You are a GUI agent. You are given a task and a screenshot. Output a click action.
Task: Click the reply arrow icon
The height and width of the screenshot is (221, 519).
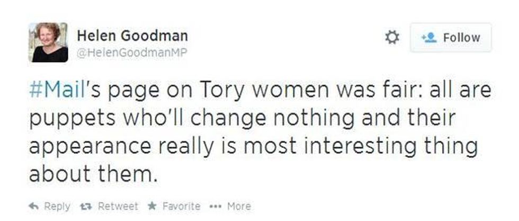click(x=33, y=206)
